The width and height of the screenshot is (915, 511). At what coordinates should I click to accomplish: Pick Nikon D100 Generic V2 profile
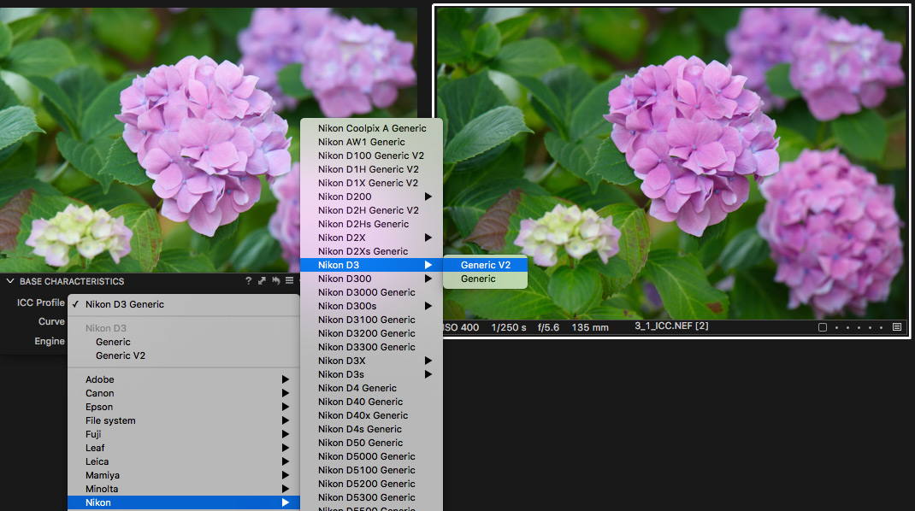pos(371,156)
